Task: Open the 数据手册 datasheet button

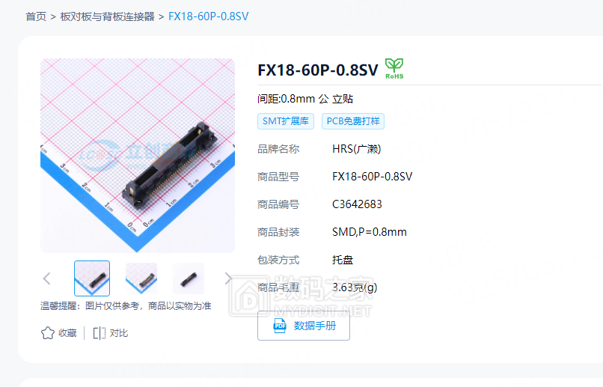Action: (x=304, y=326)
